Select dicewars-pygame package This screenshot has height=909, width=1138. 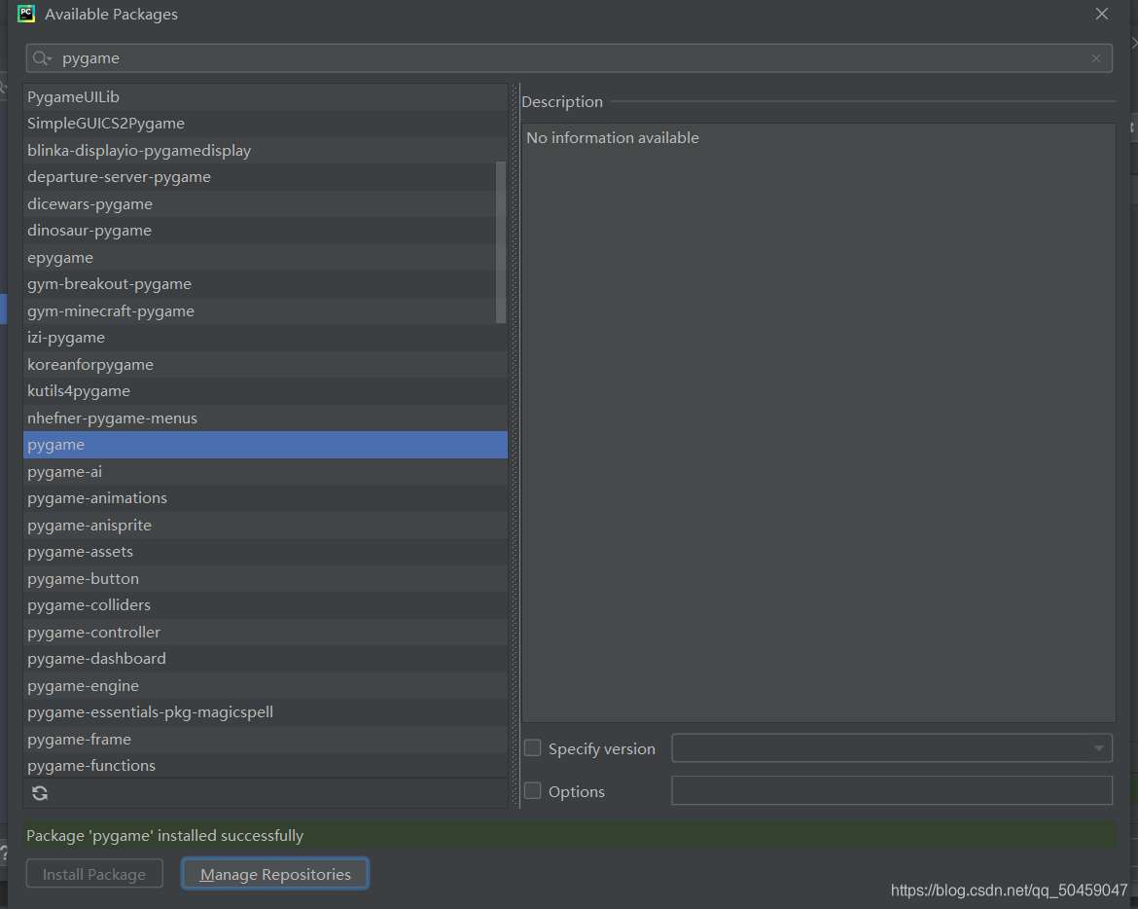266,204
